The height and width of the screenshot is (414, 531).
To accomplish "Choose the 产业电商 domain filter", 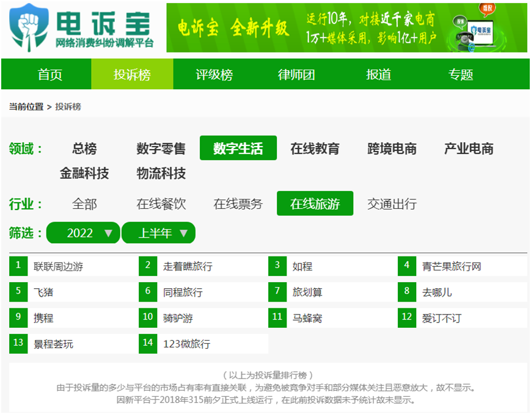I will point(469,148).
